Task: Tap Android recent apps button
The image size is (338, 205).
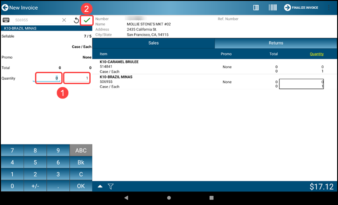Action: [211, 198]
